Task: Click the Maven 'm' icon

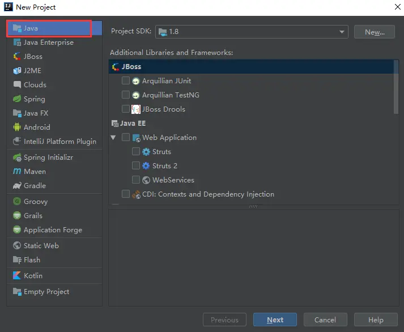Action: [17, 171]
